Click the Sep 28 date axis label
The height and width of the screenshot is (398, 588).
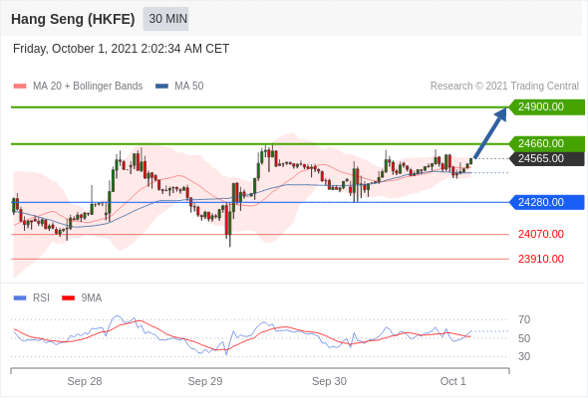pyautogui.click(x=85, y=381)
